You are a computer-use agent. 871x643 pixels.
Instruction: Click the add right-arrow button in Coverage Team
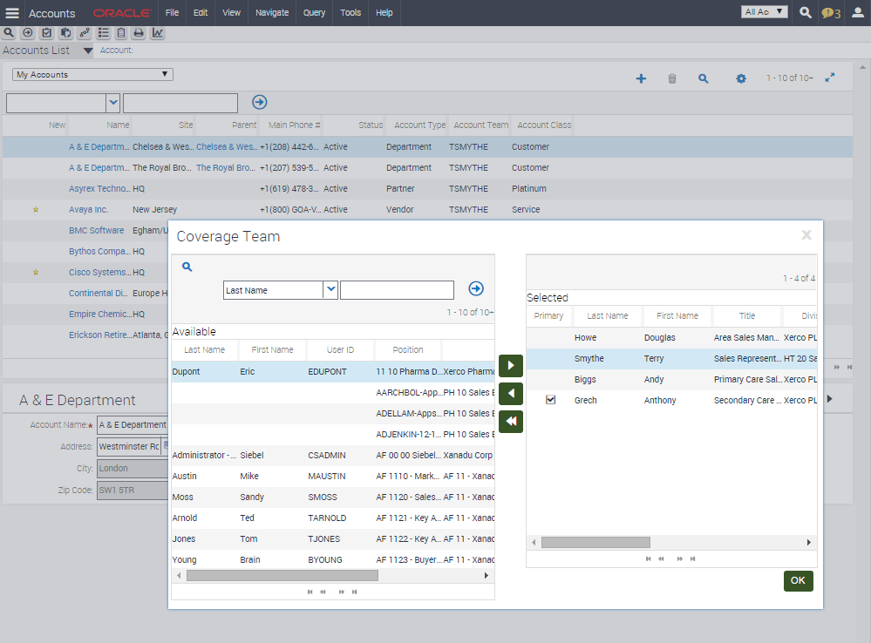pos(511,365)
